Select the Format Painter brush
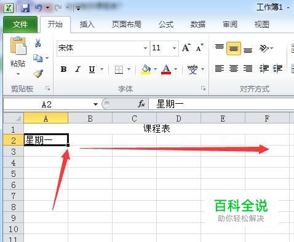Screen dimensions: 294x242 pos(38,74)
